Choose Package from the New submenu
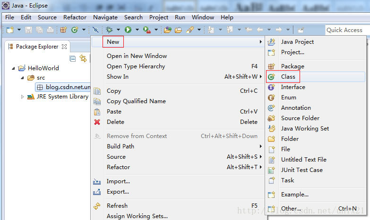370x220 pixels. 316,66
